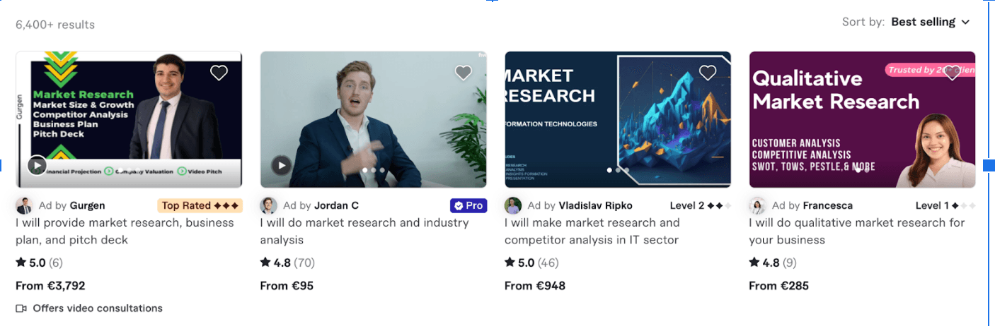Screen dimensions: 995x326
Task: Open the Sort by Best selling dropdown
Action: point(930,22)
